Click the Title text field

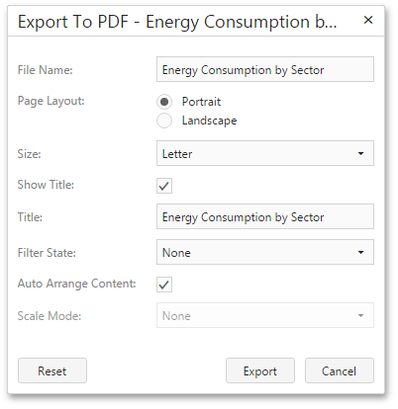[265, 216]
